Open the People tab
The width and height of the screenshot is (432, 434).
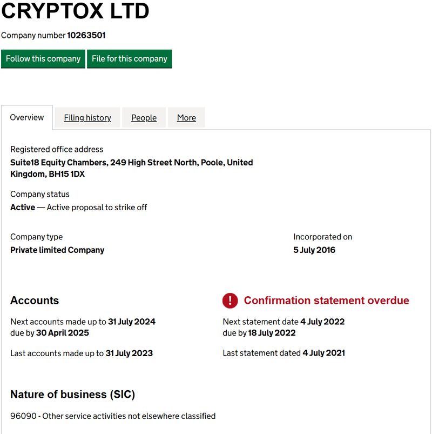point(144,118)
